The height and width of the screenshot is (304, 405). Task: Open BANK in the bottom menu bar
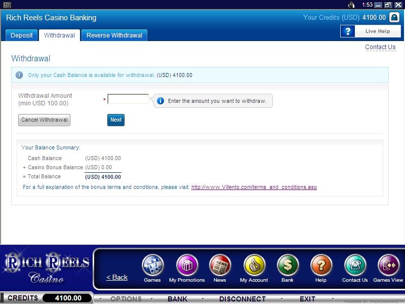178,299
